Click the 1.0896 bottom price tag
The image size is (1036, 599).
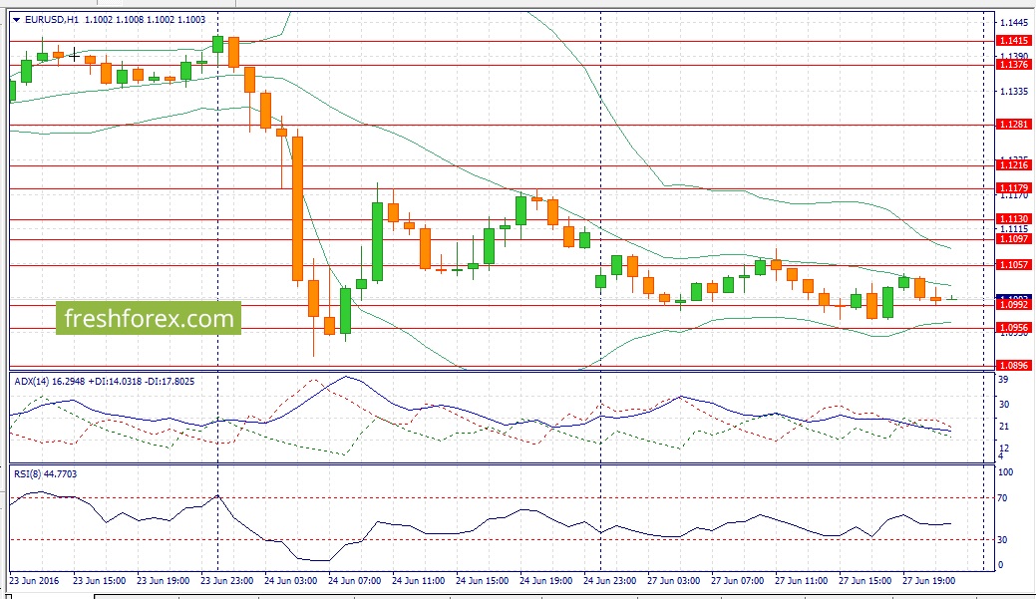point(1013,366)
